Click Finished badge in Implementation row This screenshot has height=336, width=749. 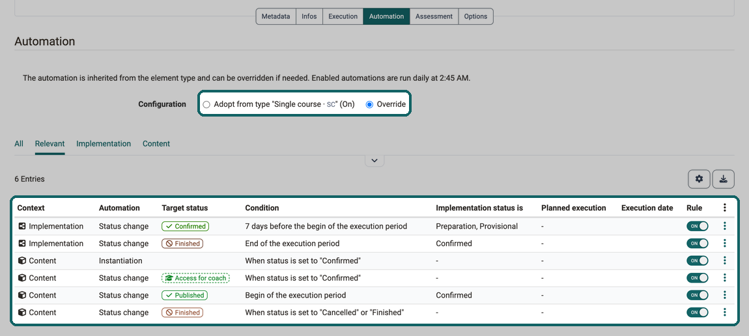[182, 244]
